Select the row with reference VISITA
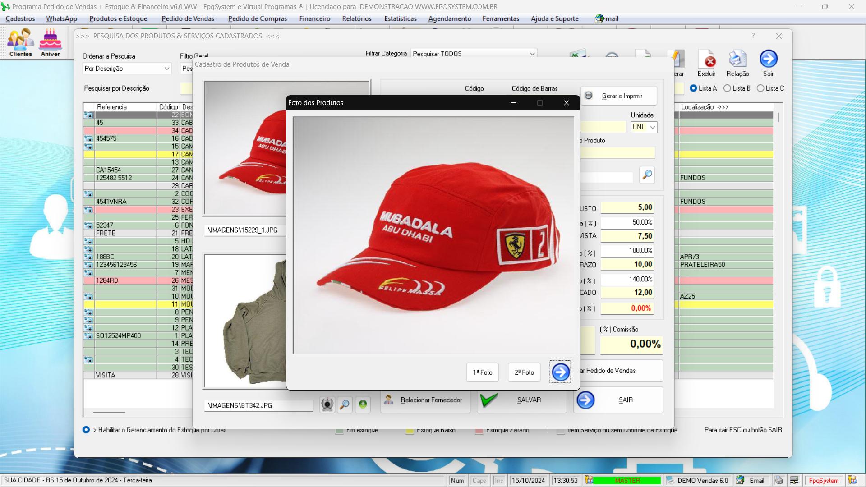This screenshot has width=866, height=487. pos(138,375)
